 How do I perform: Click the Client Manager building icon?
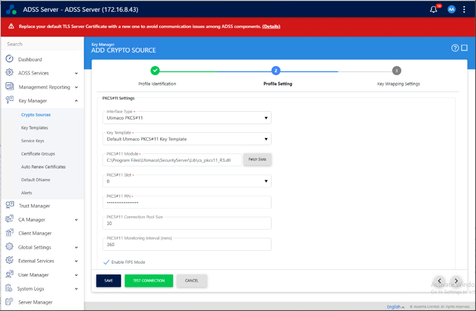tap(9, 233)
